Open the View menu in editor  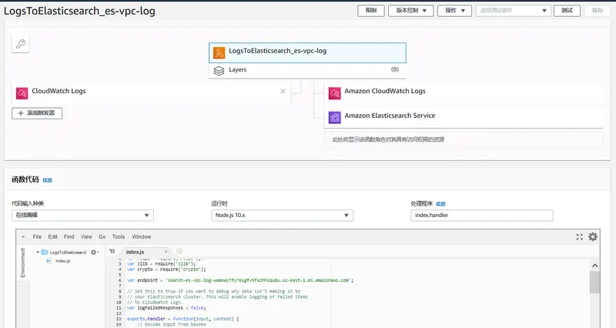(86, 237)
